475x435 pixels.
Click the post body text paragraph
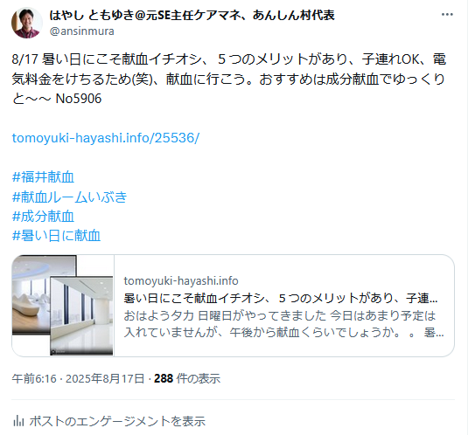228,79
